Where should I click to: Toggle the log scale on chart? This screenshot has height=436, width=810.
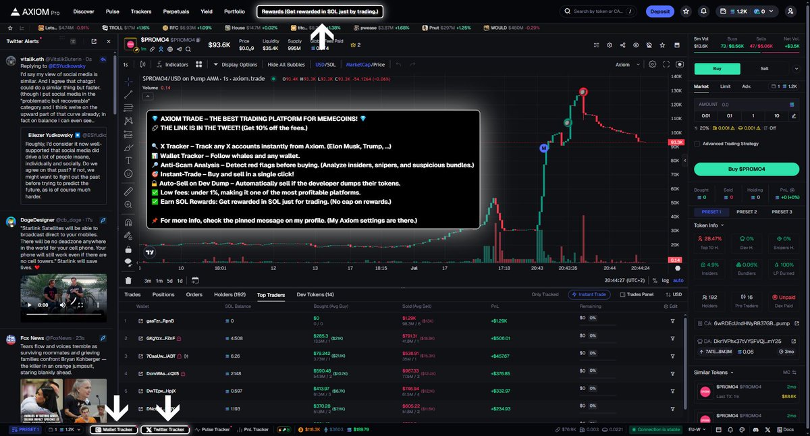(x=666, y=280)
